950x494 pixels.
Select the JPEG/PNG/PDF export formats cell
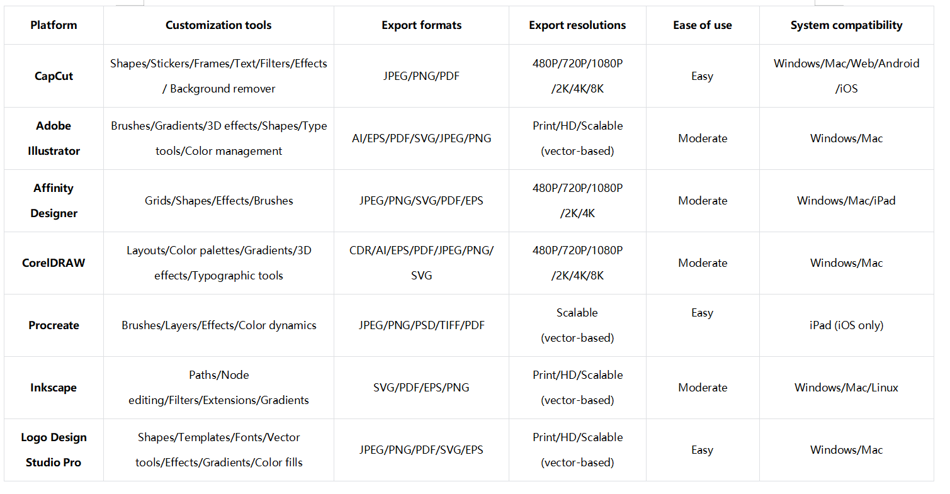tap(421, 76)
